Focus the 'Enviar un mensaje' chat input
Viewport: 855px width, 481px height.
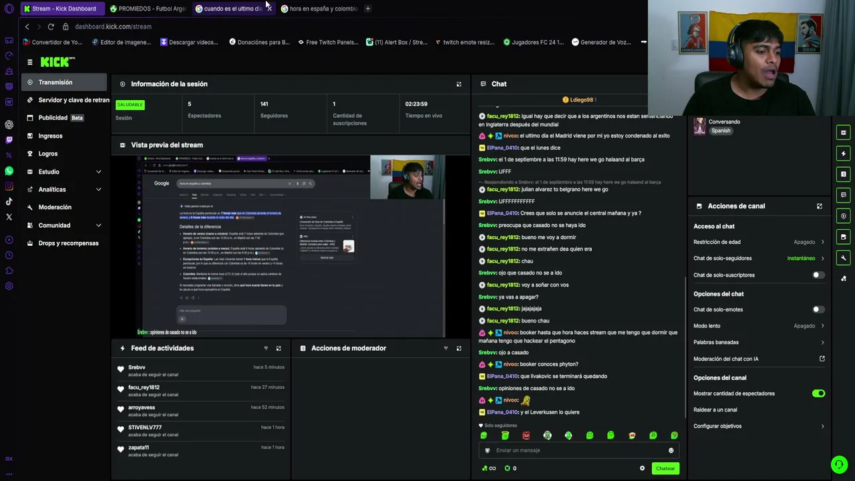(x=578, y=450)
